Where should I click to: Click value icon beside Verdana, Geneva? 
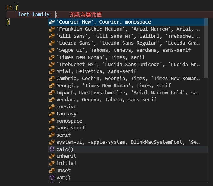click(x=52, y=100)
